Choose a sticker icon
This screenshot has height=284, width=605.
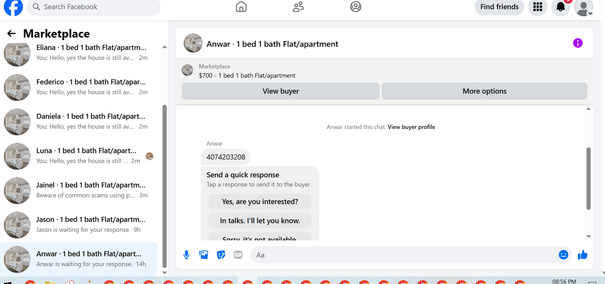coord(221,255)
